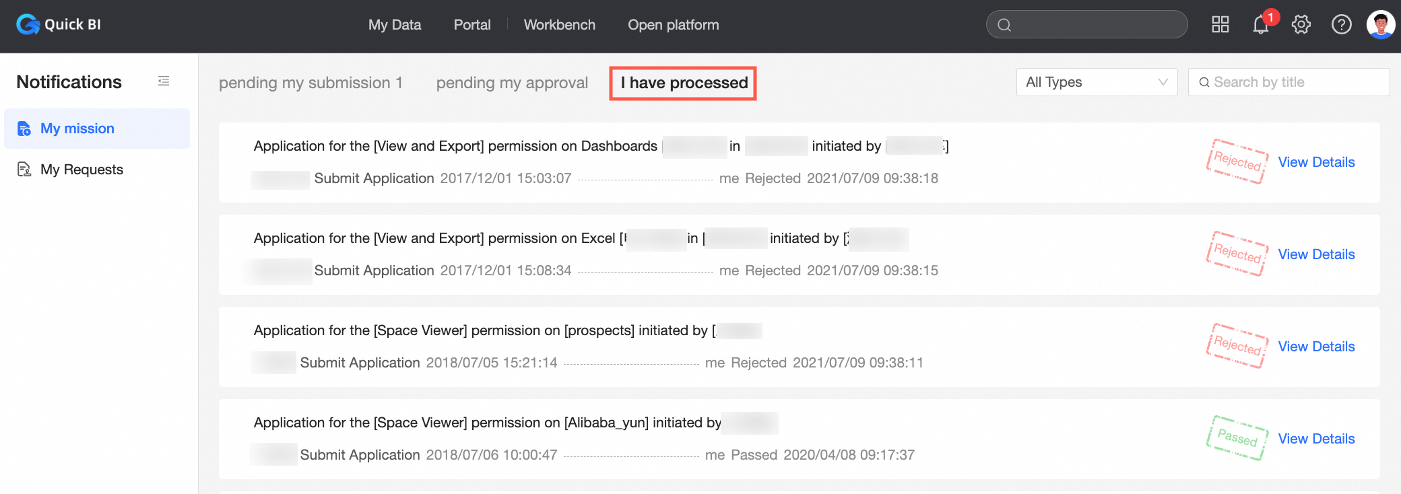This screenshot has width=1401, height=494.
Task: Collapse the Notifications sidebar
Action: click(x=164, y=81)
